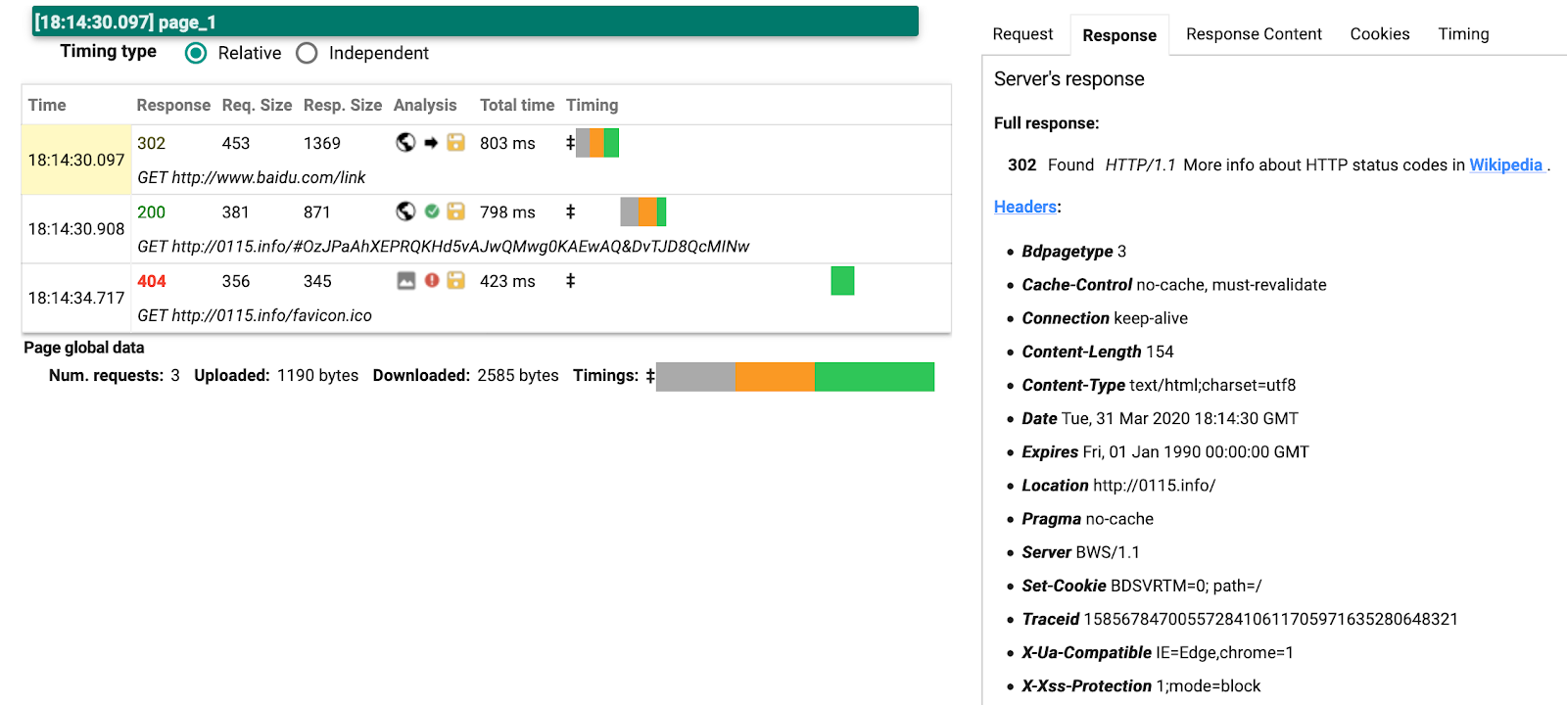Click the timing marker symbol in the 803 ms row

click(x=570, y=143)
